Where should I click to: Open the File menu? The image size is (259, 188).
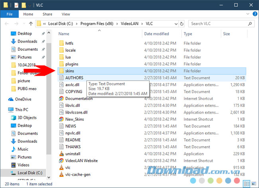tap(9, 14)
